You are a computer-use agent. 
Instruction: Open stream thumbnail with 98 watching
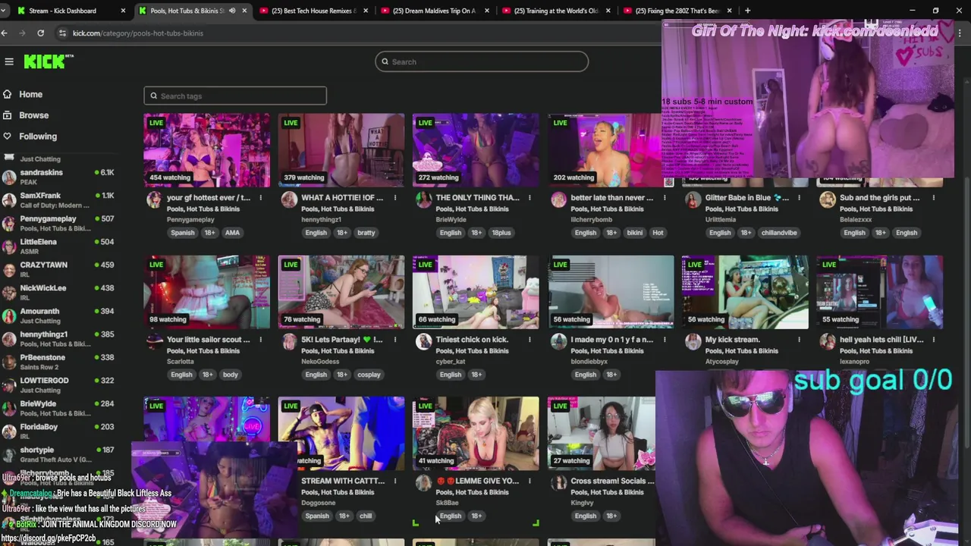(206, 292)
